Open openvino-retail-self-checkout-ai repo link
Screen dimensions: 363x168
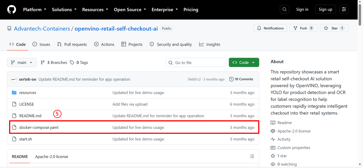(116, 29)
